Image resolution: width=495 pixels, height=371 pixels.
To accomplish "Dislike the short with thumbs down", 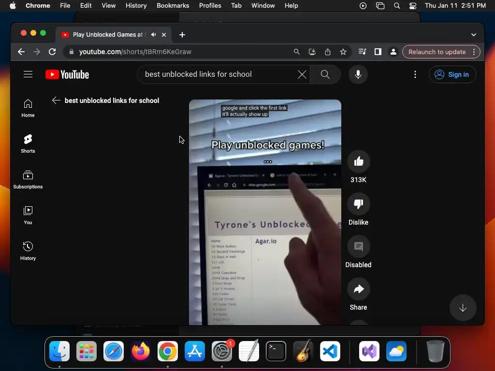I will point(358,204).
